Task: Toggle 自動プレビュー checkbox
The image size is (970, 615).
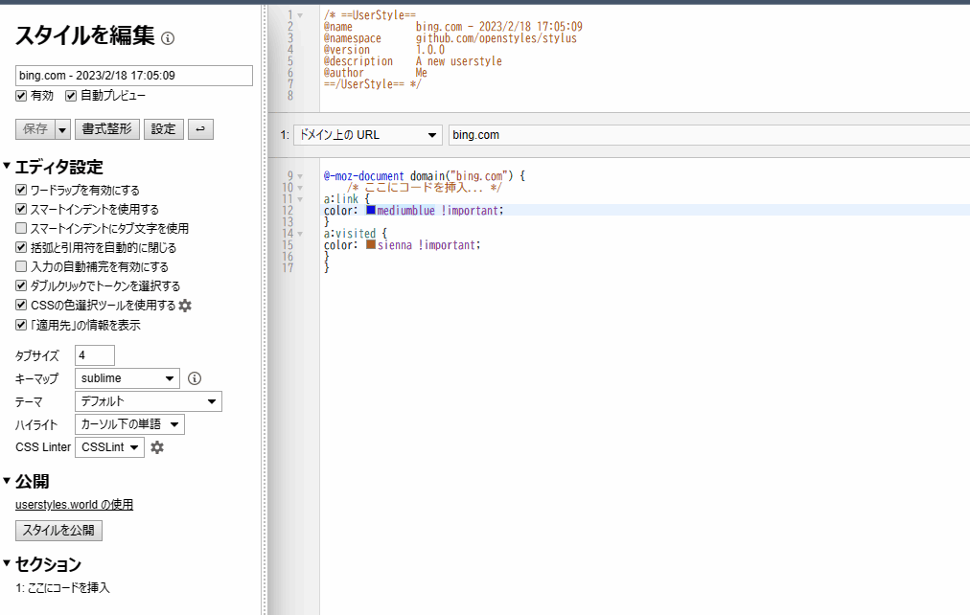Action: click(x=71, y=96)
